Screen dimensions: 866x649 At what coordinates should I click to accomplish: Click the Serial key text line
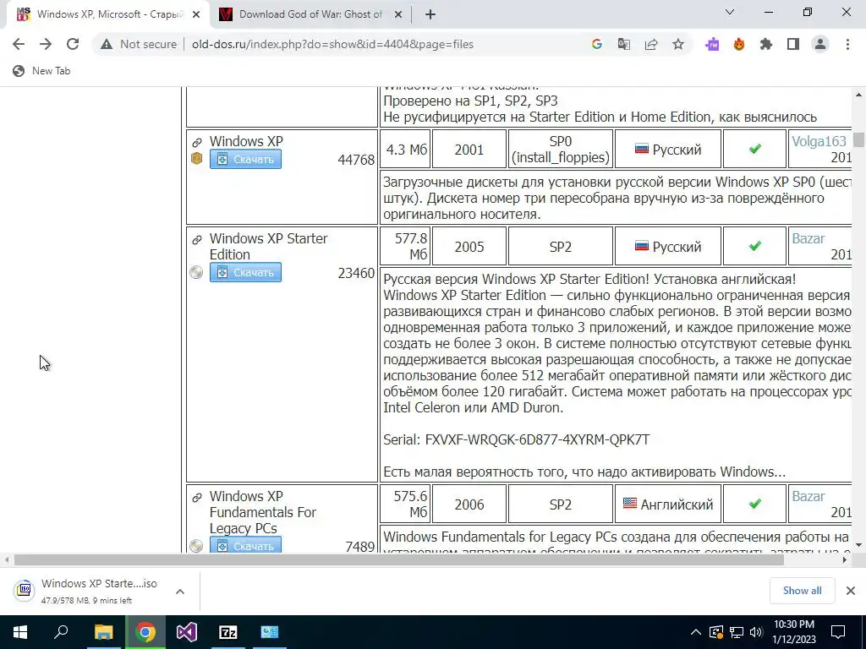tap(517, 439)
